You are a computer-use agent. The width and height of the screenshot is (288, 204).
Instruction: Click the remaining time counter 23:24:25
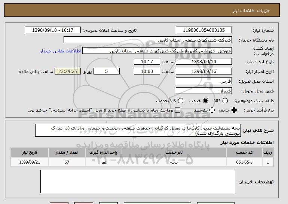pyautogui.click(x=68, y=71)
